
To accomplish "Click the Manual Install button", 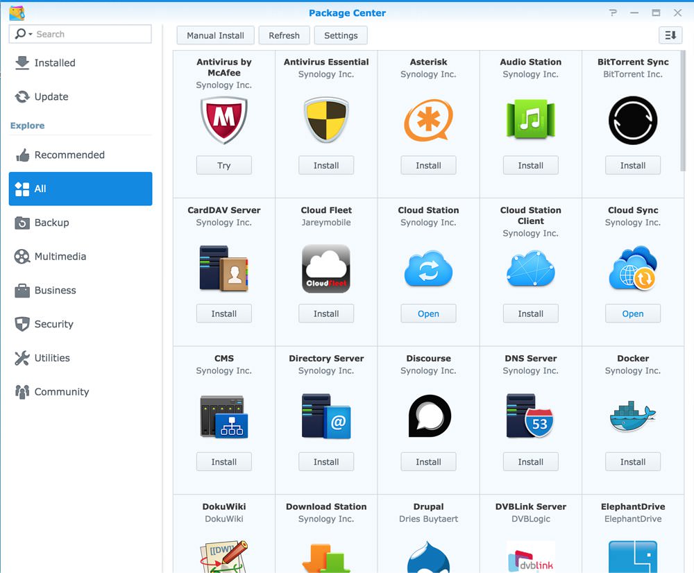I will pyautogui.click(x=216, y=35).
